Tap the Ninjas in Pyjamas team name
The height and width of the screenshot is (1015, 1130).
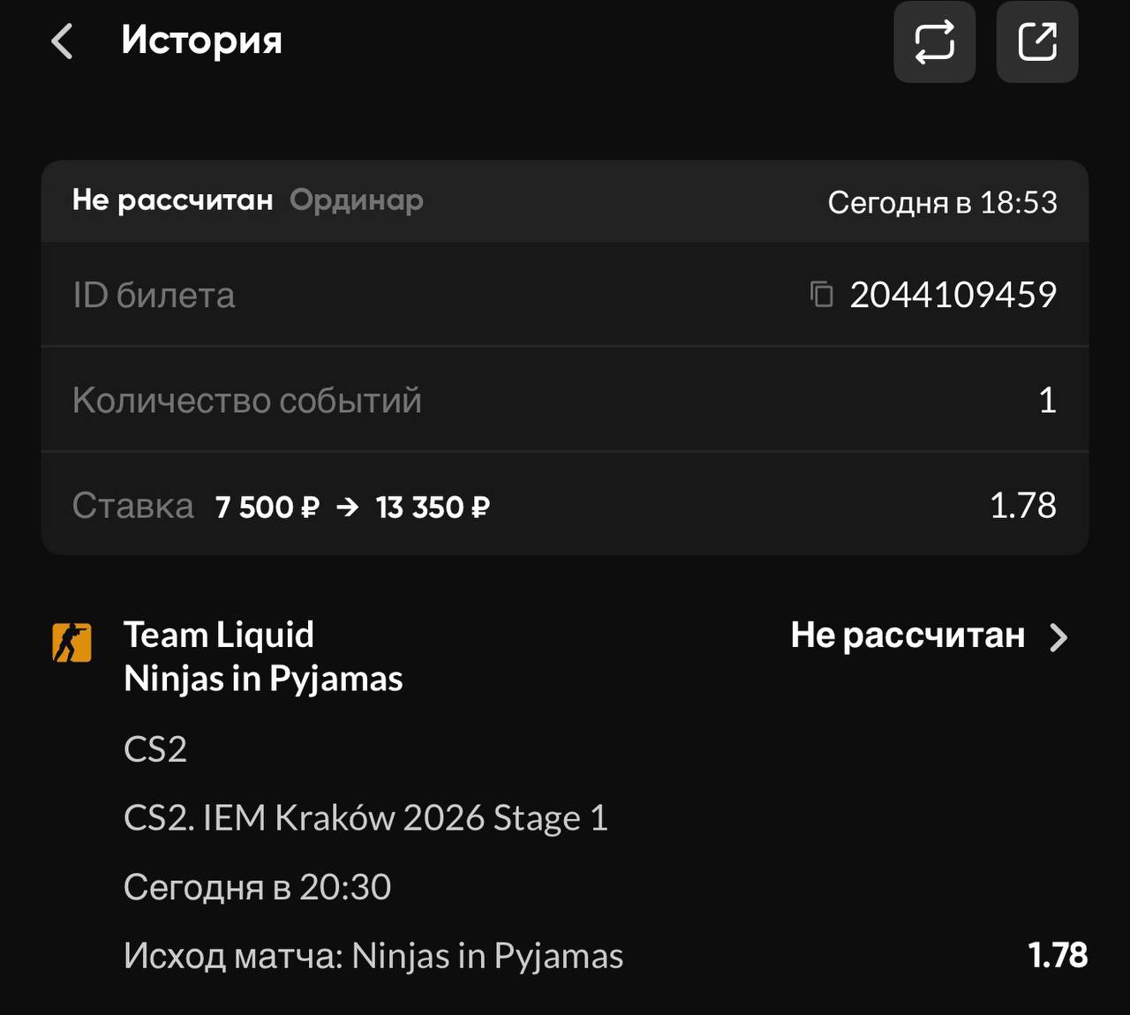pyautogui.click(x=263, y=679)
